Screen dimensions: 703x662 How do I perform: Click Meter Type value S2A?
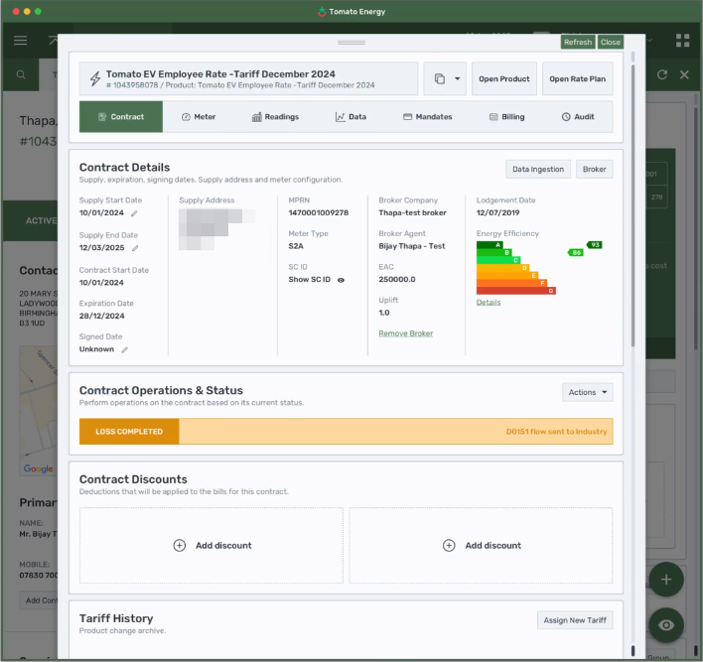296,246
